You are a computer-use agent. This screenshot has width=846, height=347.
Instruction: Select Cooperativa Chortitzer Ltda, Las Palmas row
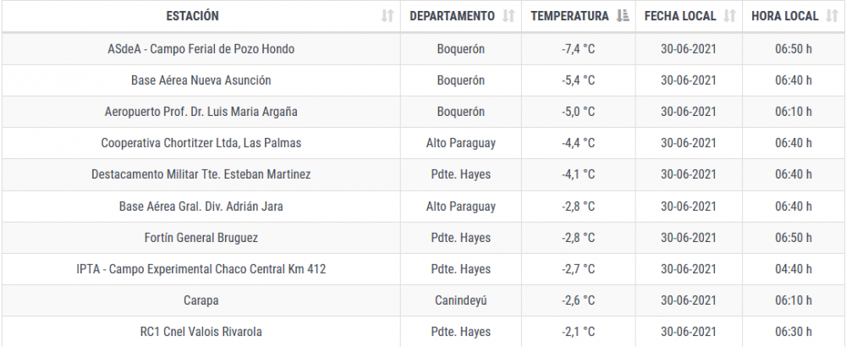pyautogui.click(x=201, y=143)
